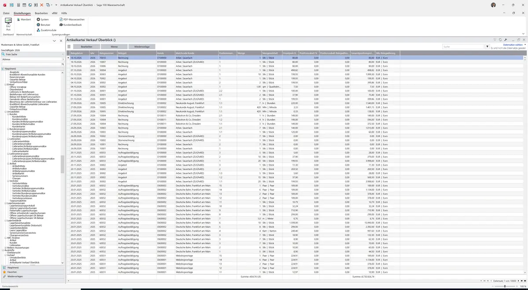Select Lagerbewertungsliste (historisch) in tree
The image size is (528, 290).
pos(26,225)
